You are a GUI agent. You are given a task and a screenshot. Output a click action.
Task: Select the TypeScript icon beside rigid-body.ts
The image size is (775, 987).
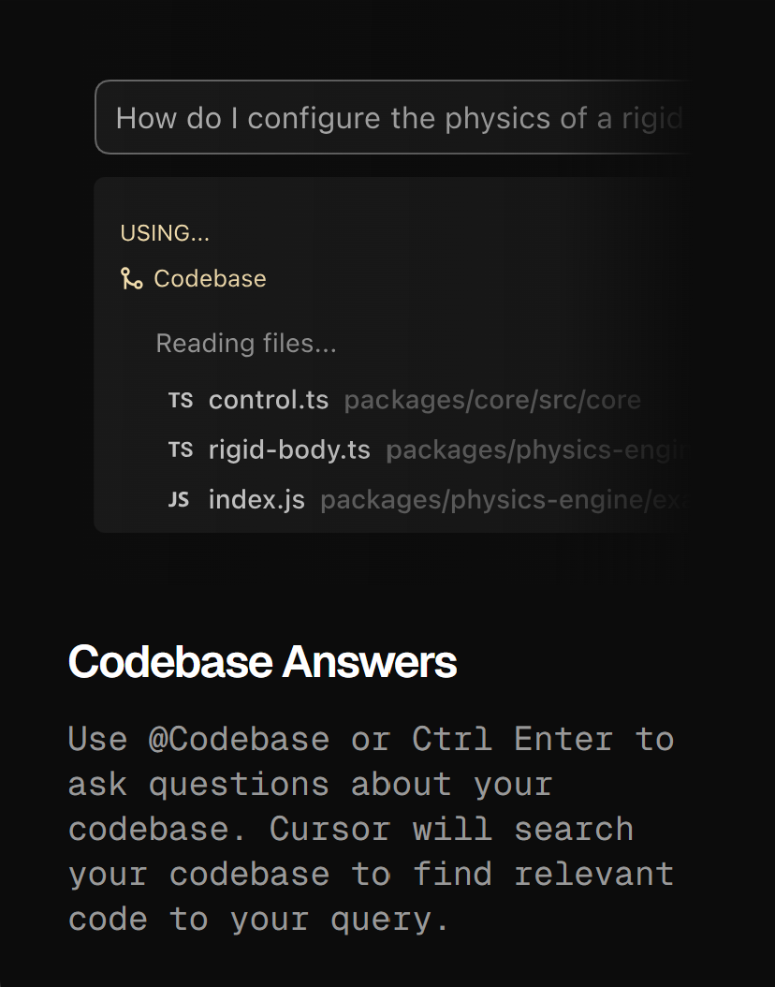[x=181, y=449]
